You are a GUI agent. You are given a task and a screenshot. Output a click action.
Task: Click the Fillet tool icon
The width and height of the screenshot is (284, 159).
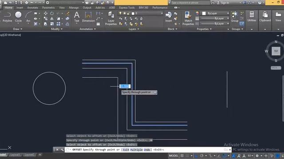click(58, 19)
